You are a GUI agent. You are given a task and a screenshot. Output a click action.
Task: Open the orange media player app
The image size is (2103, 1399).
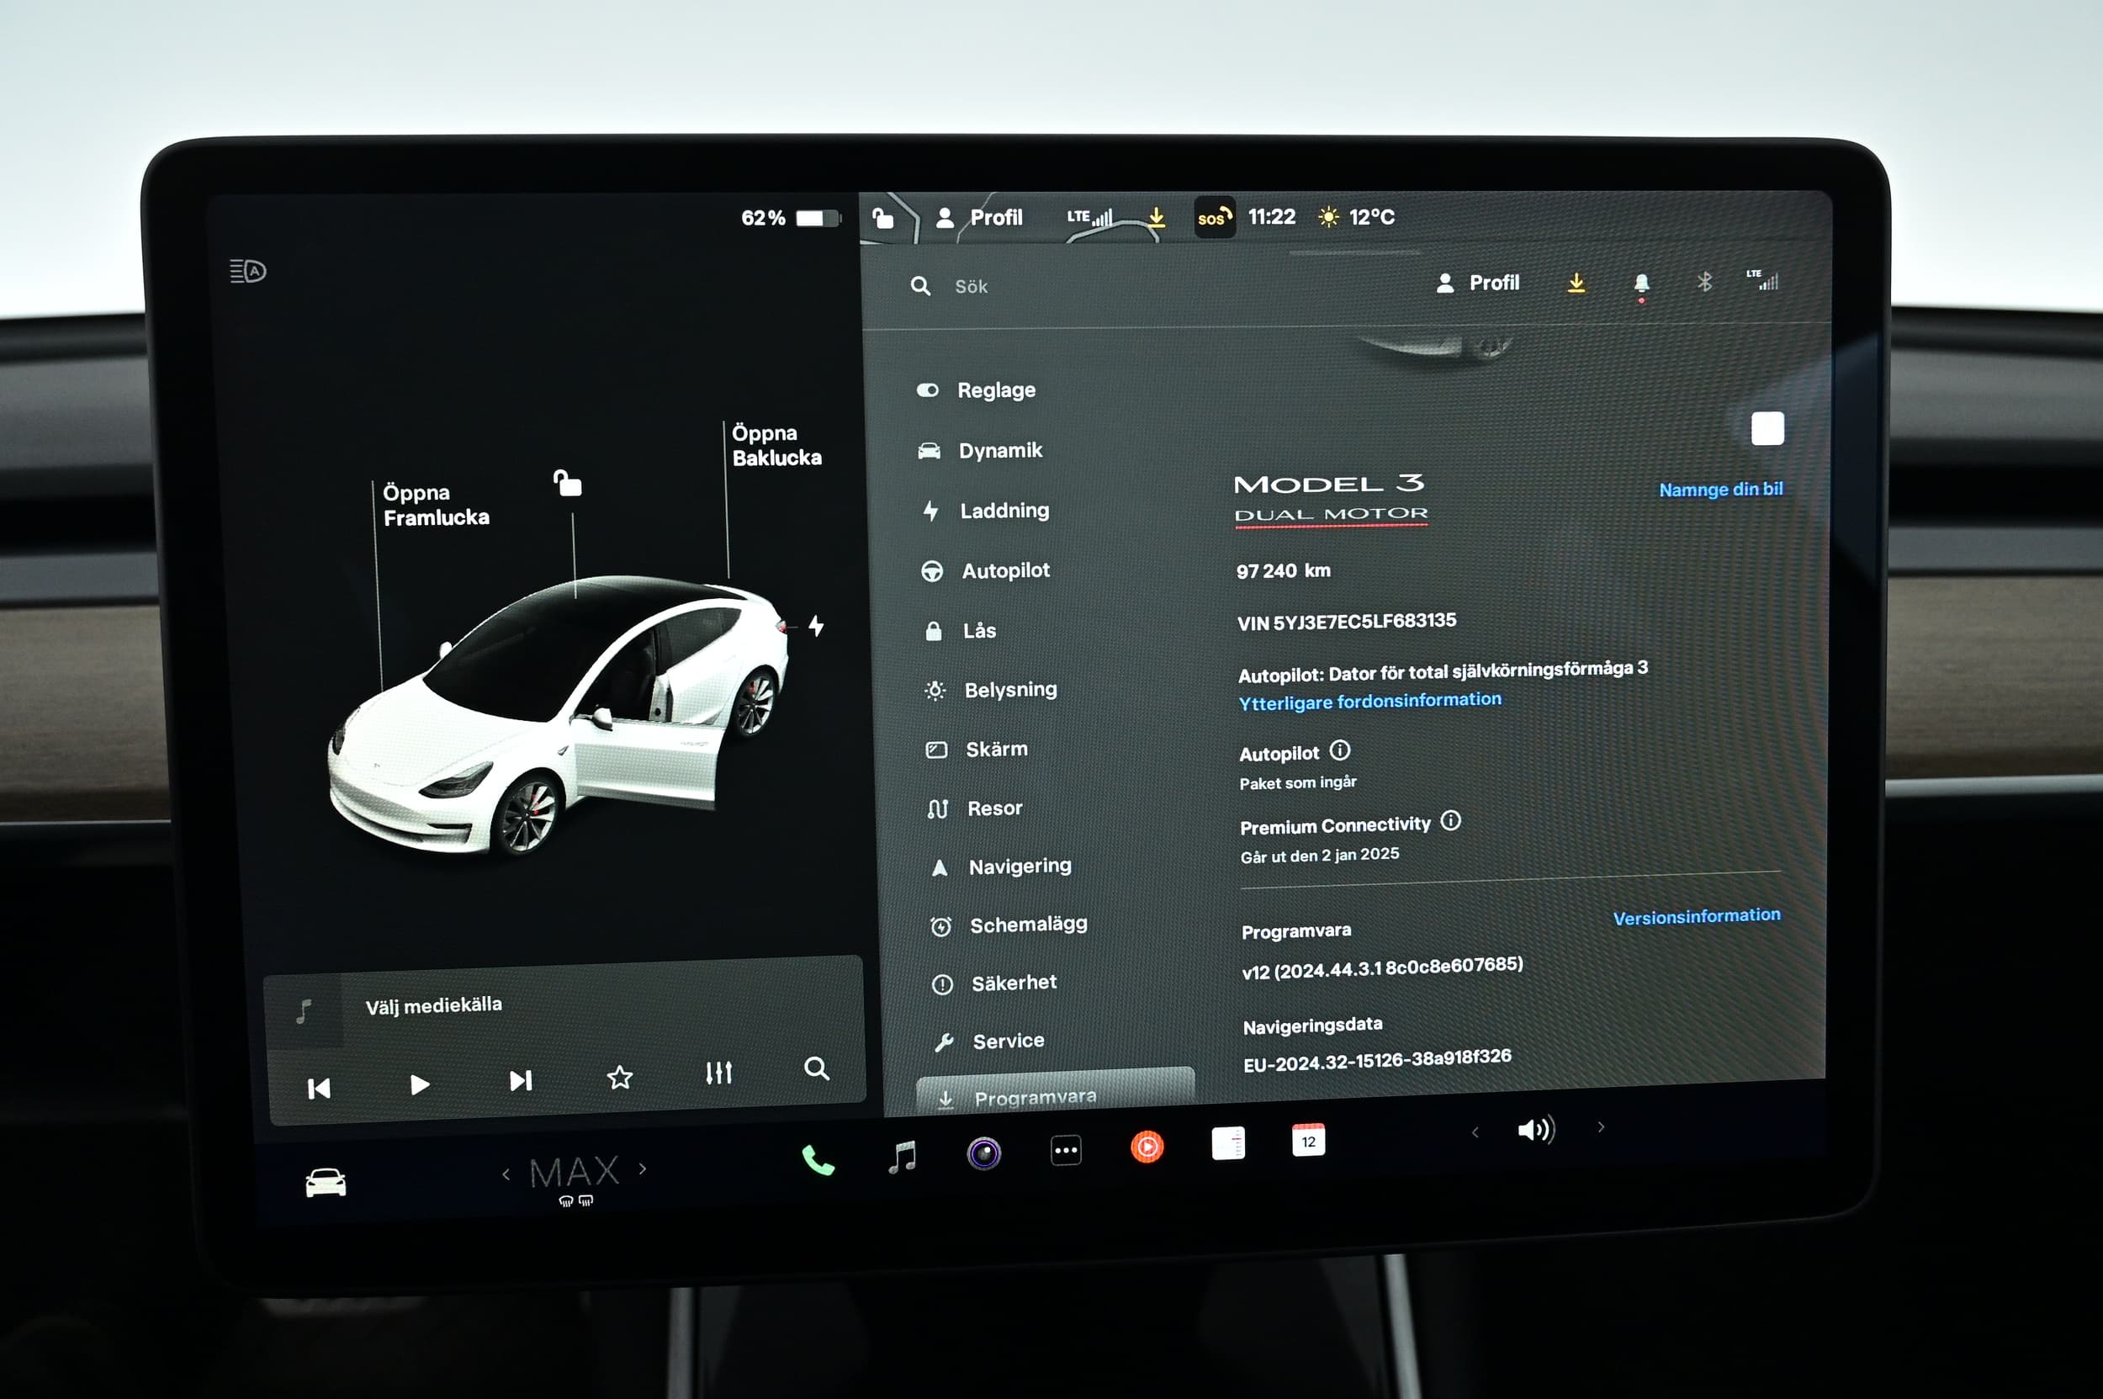click(x=1147, y=1147)
